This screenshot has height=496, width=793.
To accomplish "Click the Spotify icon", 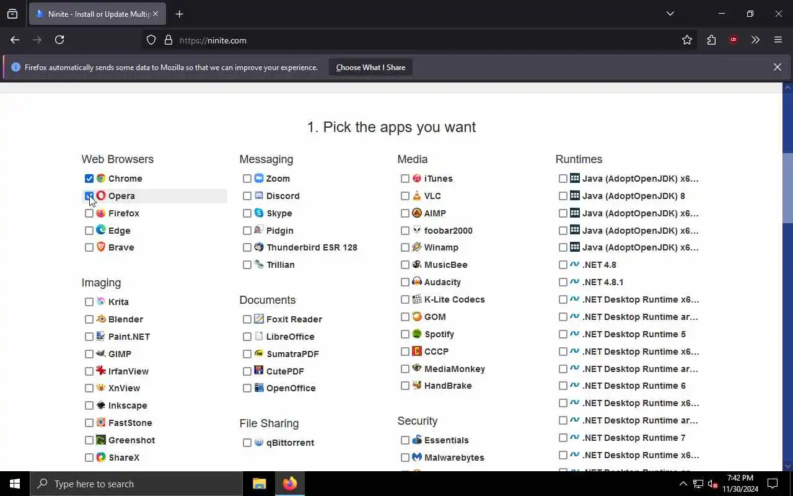I will click(417, 334).
